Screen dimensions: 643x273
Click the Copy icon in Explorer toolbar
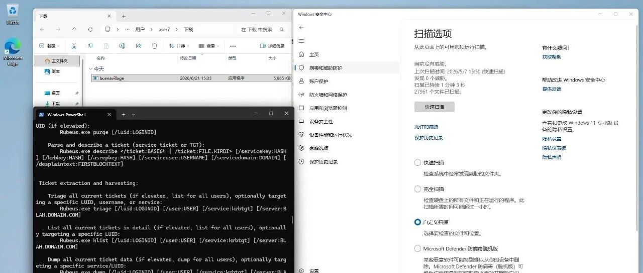coord(90,46)
